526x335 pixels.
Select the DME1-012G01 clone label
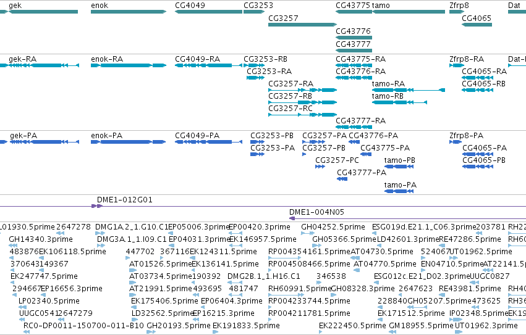click(x=124, y=200)
